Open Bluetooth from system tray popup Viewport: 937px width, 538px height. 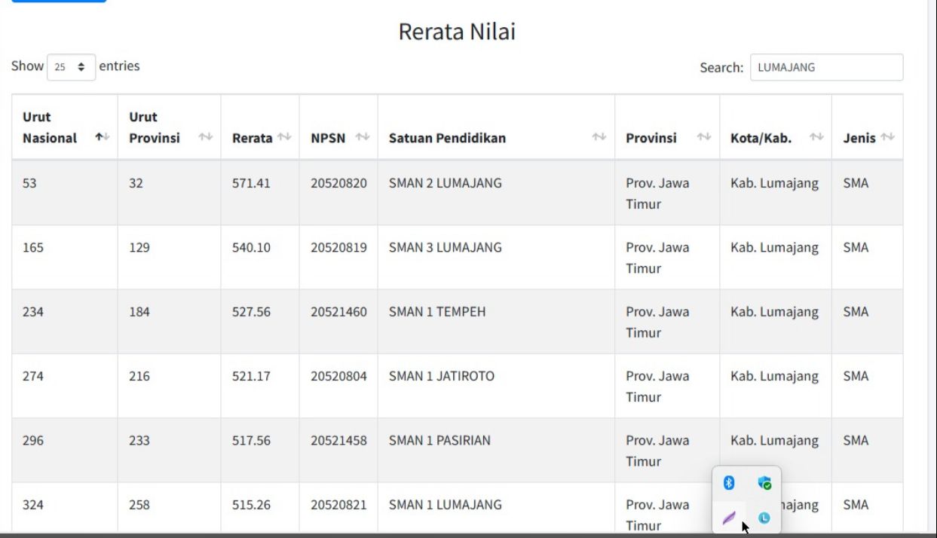729,483
